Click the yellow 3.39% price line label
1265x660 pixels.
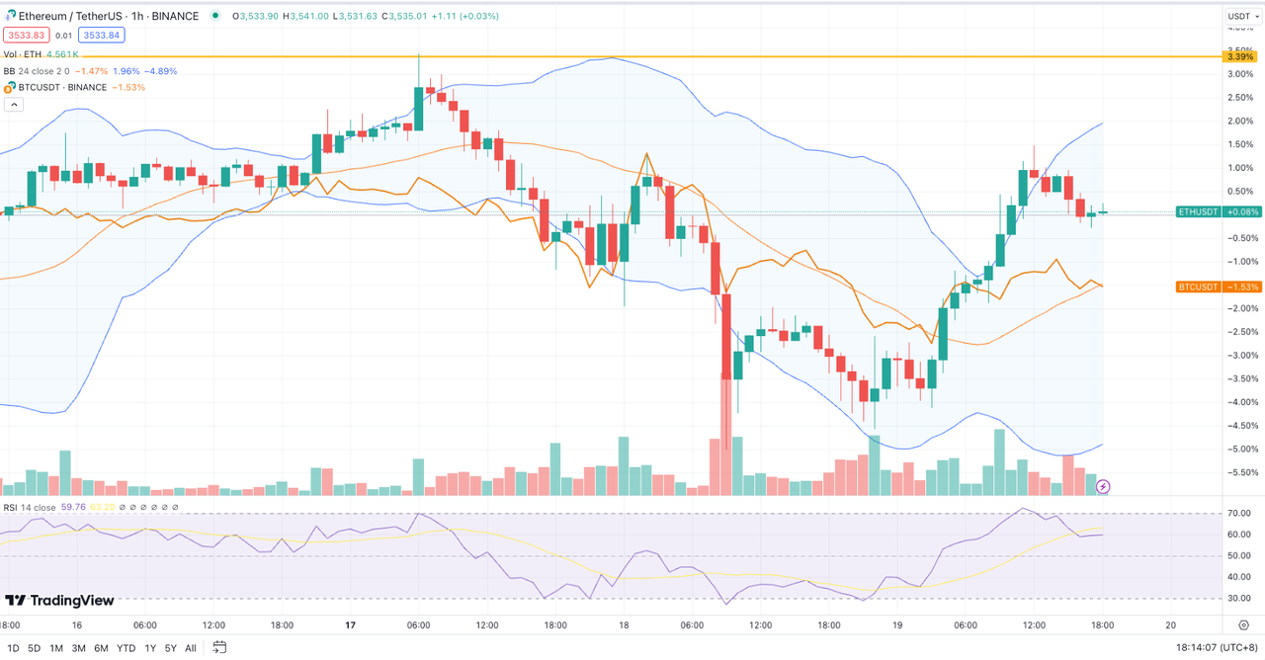(1239, 57)
